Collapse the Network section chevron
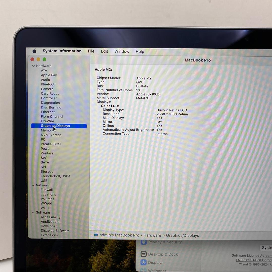This screenshot has height=272, width=272. [x=33, y=185]
